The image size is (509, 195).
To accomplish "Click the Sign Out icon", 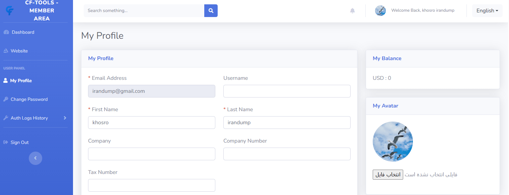I will pos(6,143).
